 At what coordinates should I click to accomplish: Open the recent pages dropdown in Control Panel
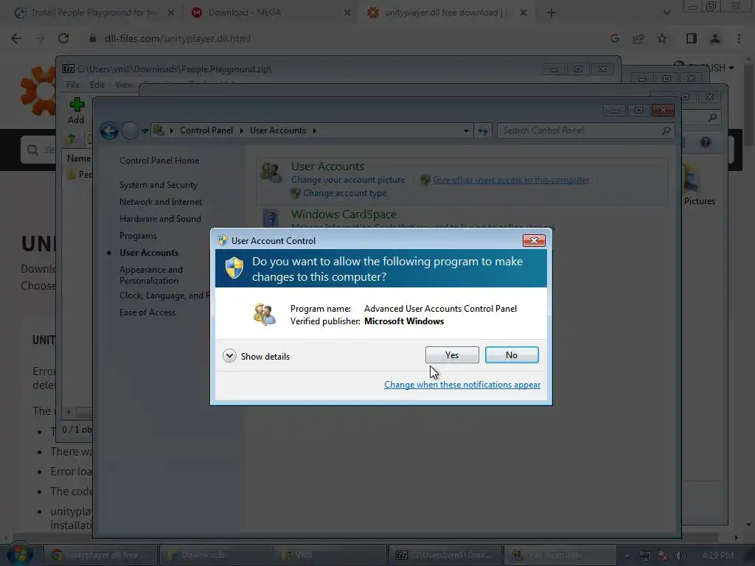(145, 131)
